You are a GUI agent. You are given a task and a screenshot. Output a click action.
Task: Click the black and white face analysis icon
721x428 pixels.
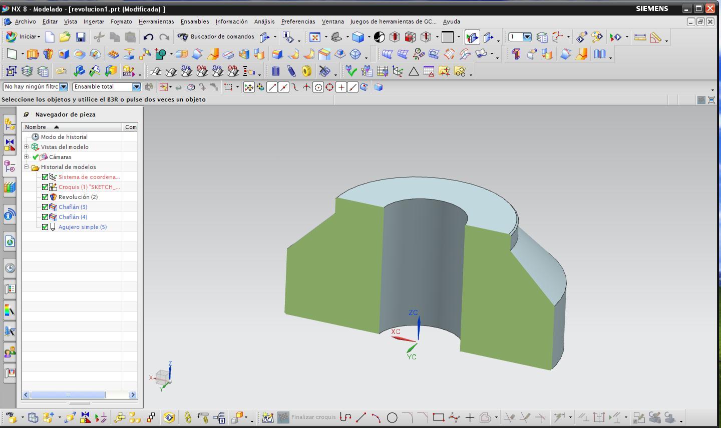pyautogui.click(x=380, y=37)
